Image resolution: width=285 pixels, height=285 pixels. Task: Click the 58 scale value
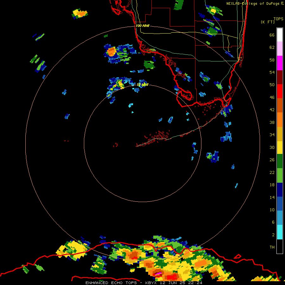272,60
